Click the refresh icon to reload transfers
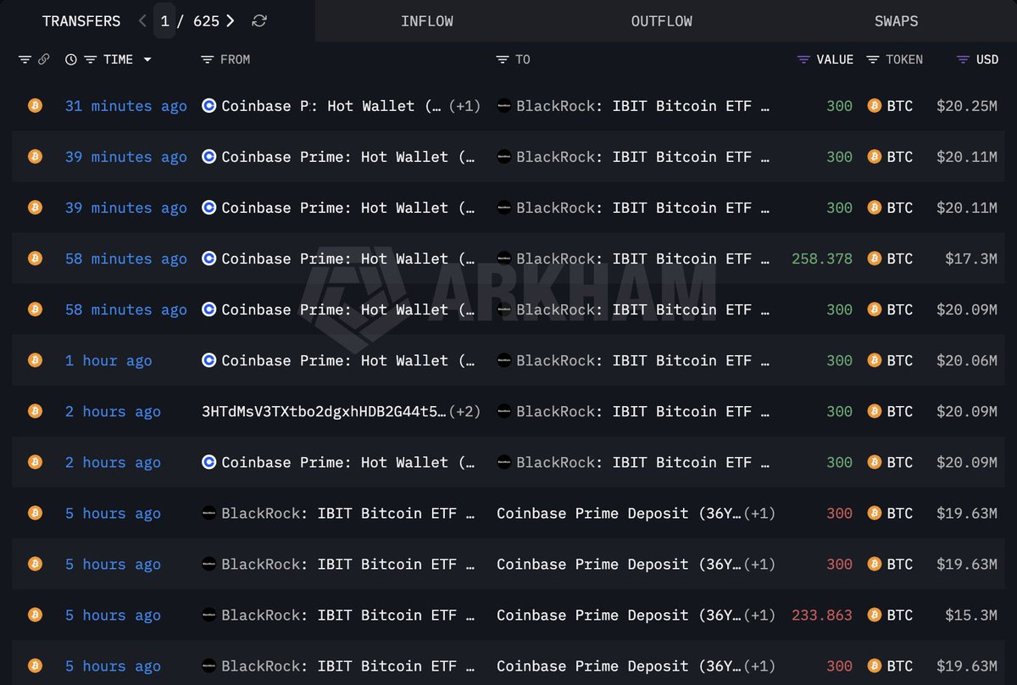Viewport: 1017px width, 685px height. pos(258,20)
